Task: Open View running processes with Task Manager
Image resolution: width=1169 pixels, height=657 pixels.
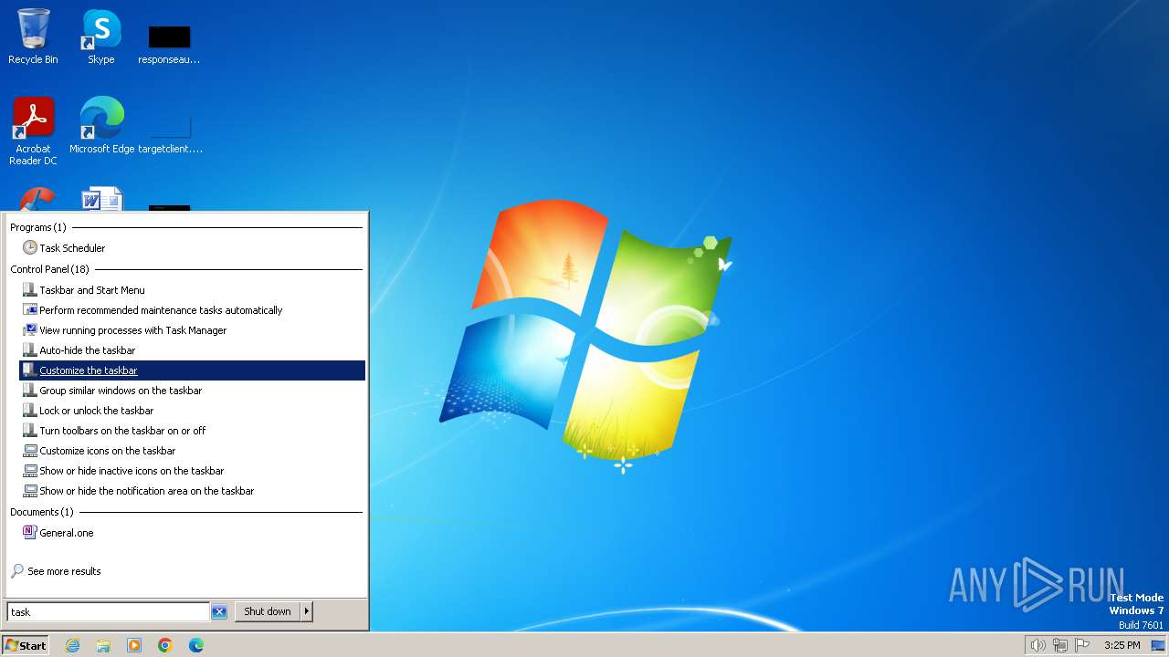Action: (x=192, y=330)
